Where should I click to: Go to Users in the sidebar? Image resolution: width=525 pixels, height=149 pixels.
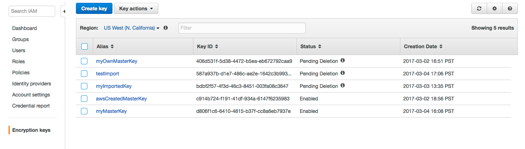19,50
